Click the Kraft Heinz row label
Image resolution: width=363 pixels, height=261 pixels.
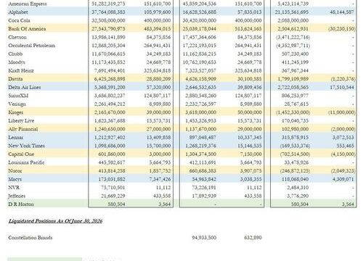pyautogui.click(x=21, y=70)
